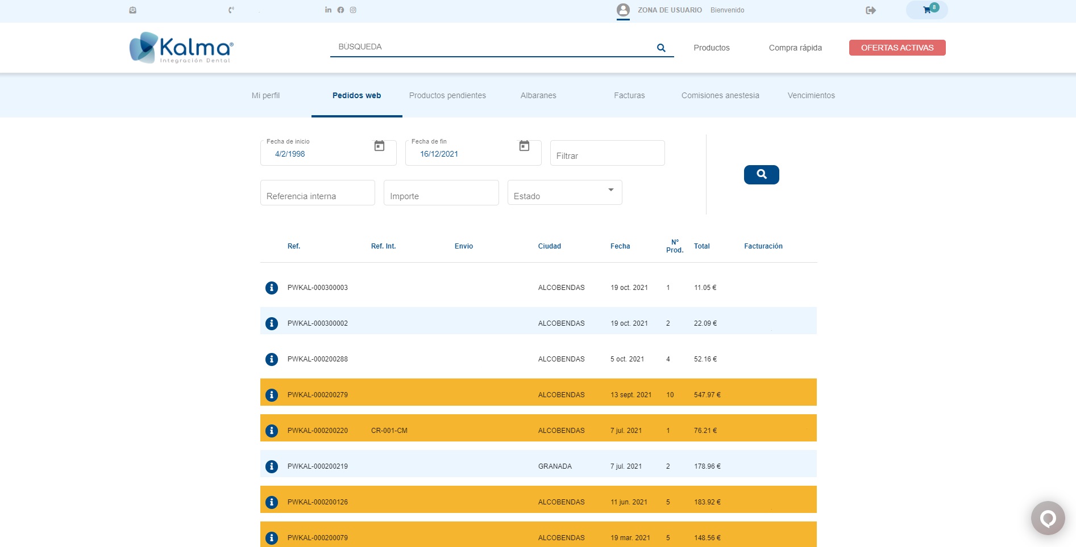Open the Fecha de inicio calendar picker

(379, 146)
